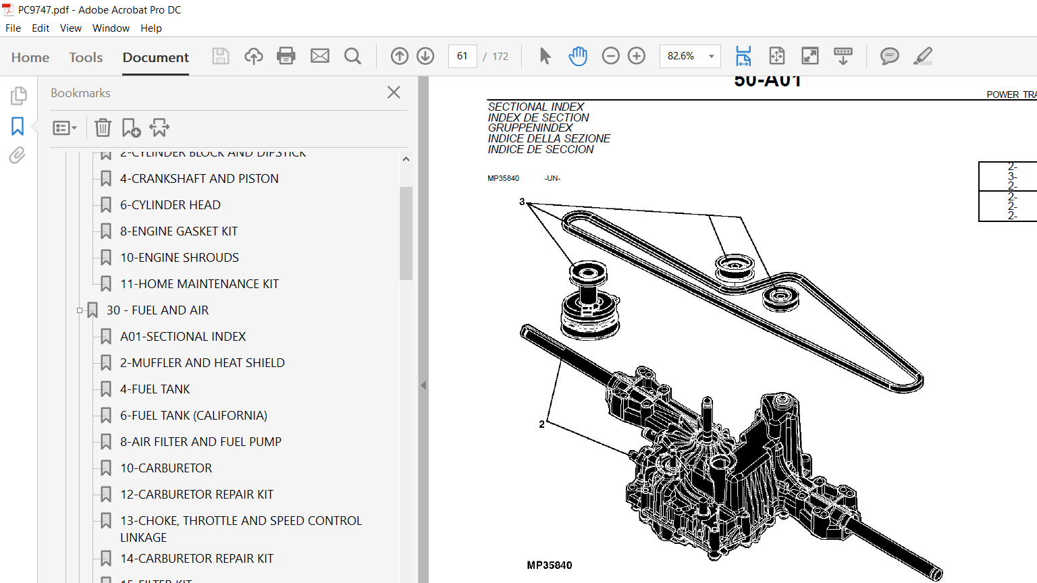
Task: Open the zoom level dropdown
Action: tap(712, 56)
